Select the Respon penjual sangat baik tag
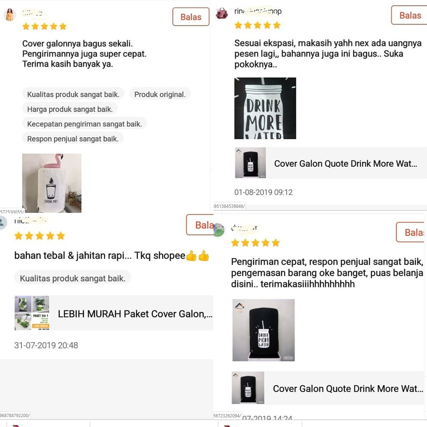This screenshot has width=427, height=427. point(73,138)
